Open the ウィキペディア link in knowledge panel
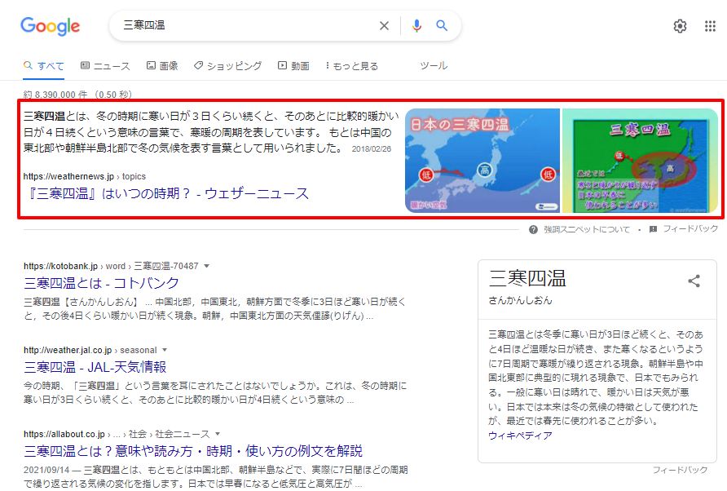This screenshot has width=727, height=491. click(x=520, y=436)
